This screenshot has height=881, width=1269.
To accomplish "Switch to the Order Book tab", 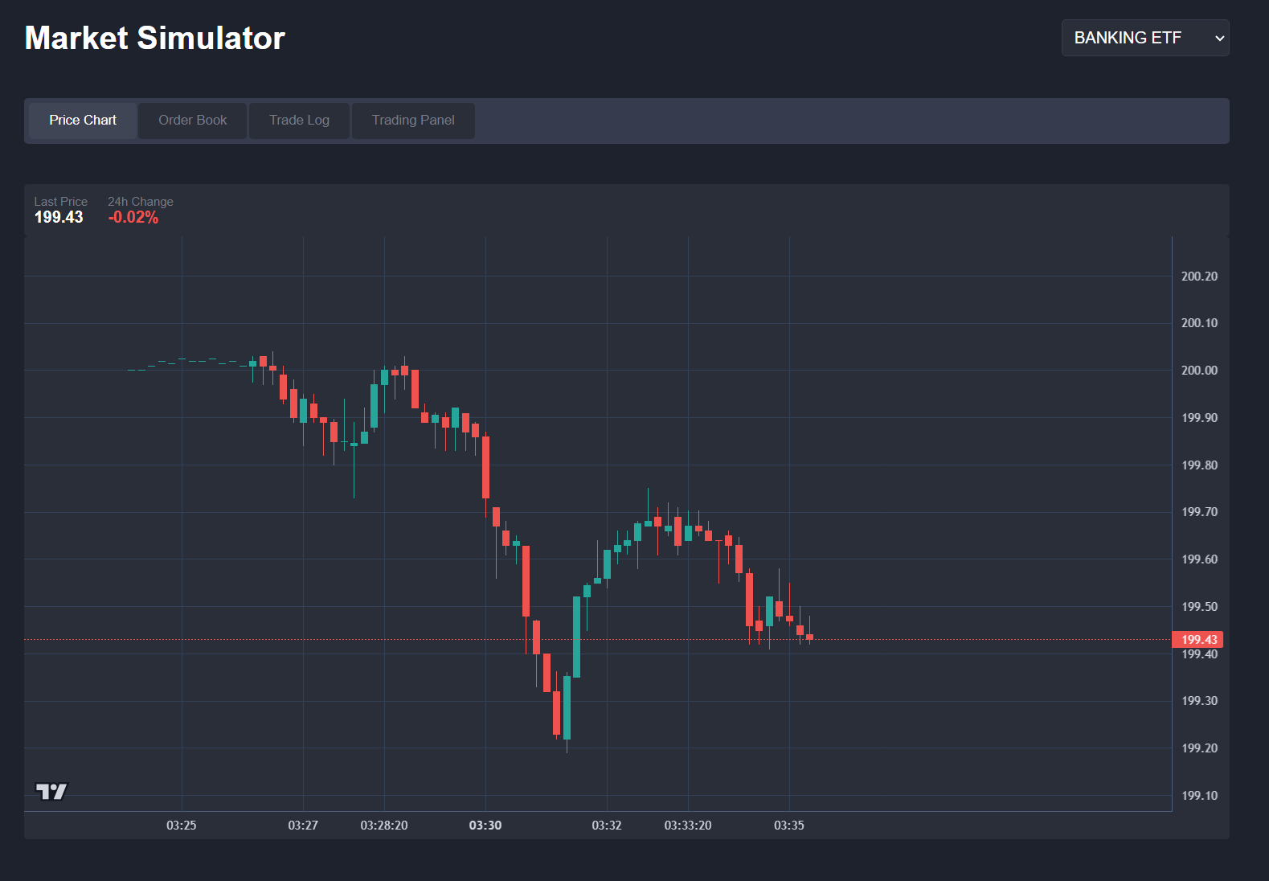I will pyautogui.click(x=192, y=121).
